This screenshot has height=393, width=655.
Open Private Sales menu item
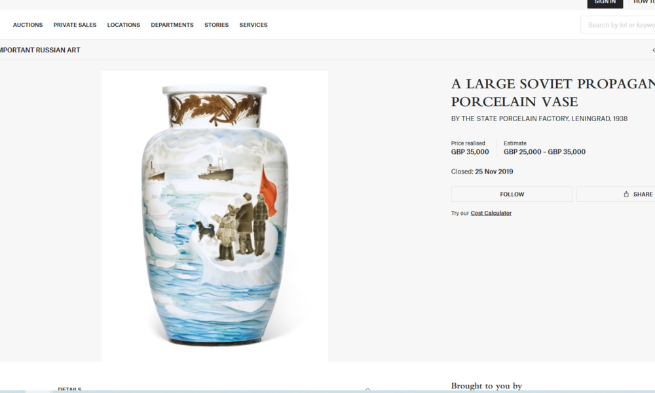point(75,25)
